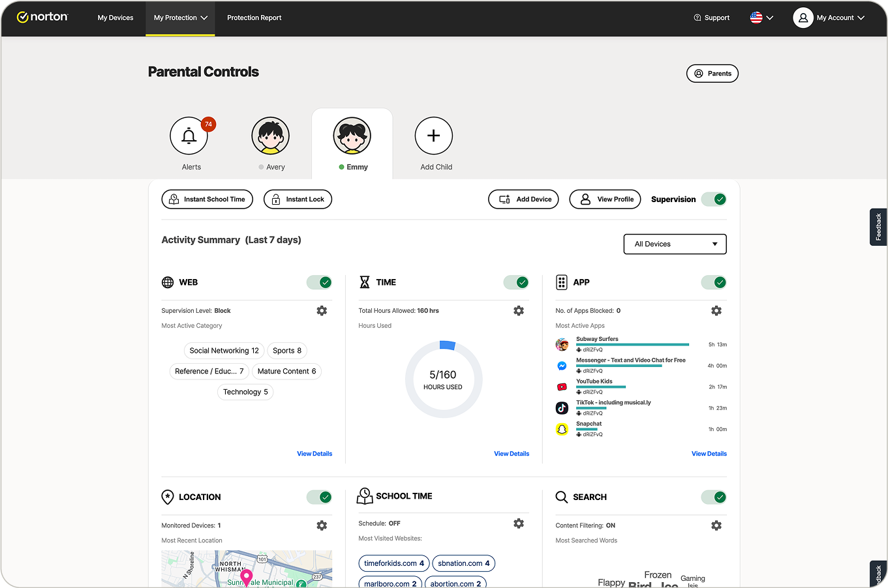
Task: Toggle WEB supervision switch
Action: 320,282
